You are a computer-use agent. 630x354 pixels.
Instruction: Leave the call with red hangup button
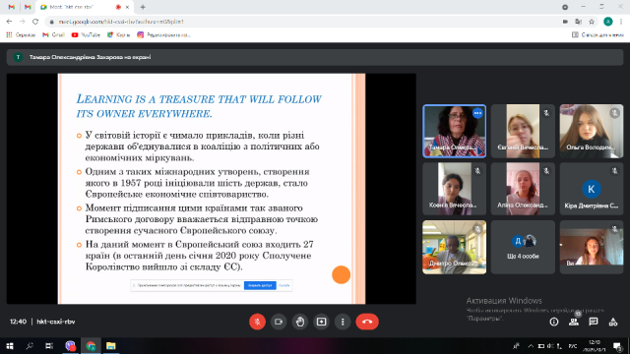(x=367, y=322)
